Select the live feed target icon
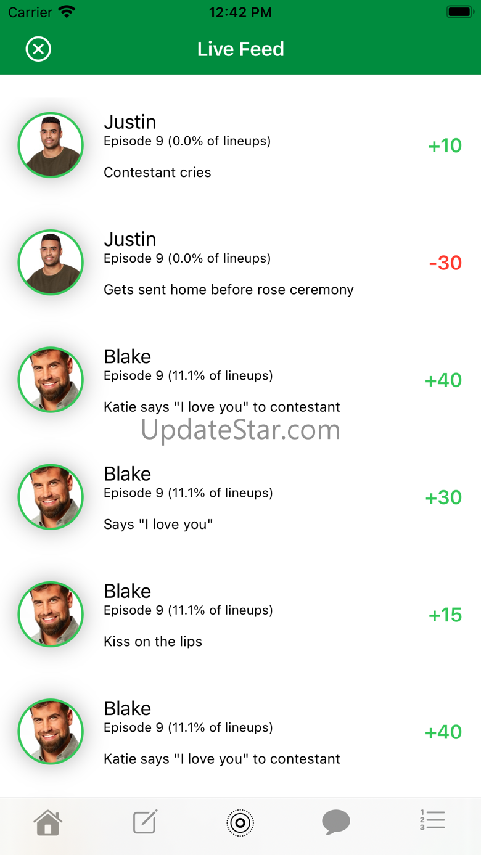481x855 pixels. pyautogui.click(x=240, y=822)
